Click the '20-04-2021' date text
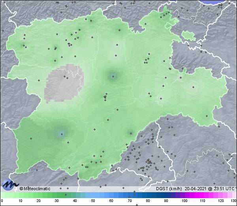Image resolution: width=237 pixels, height=206 pixels. click(196, 189)
